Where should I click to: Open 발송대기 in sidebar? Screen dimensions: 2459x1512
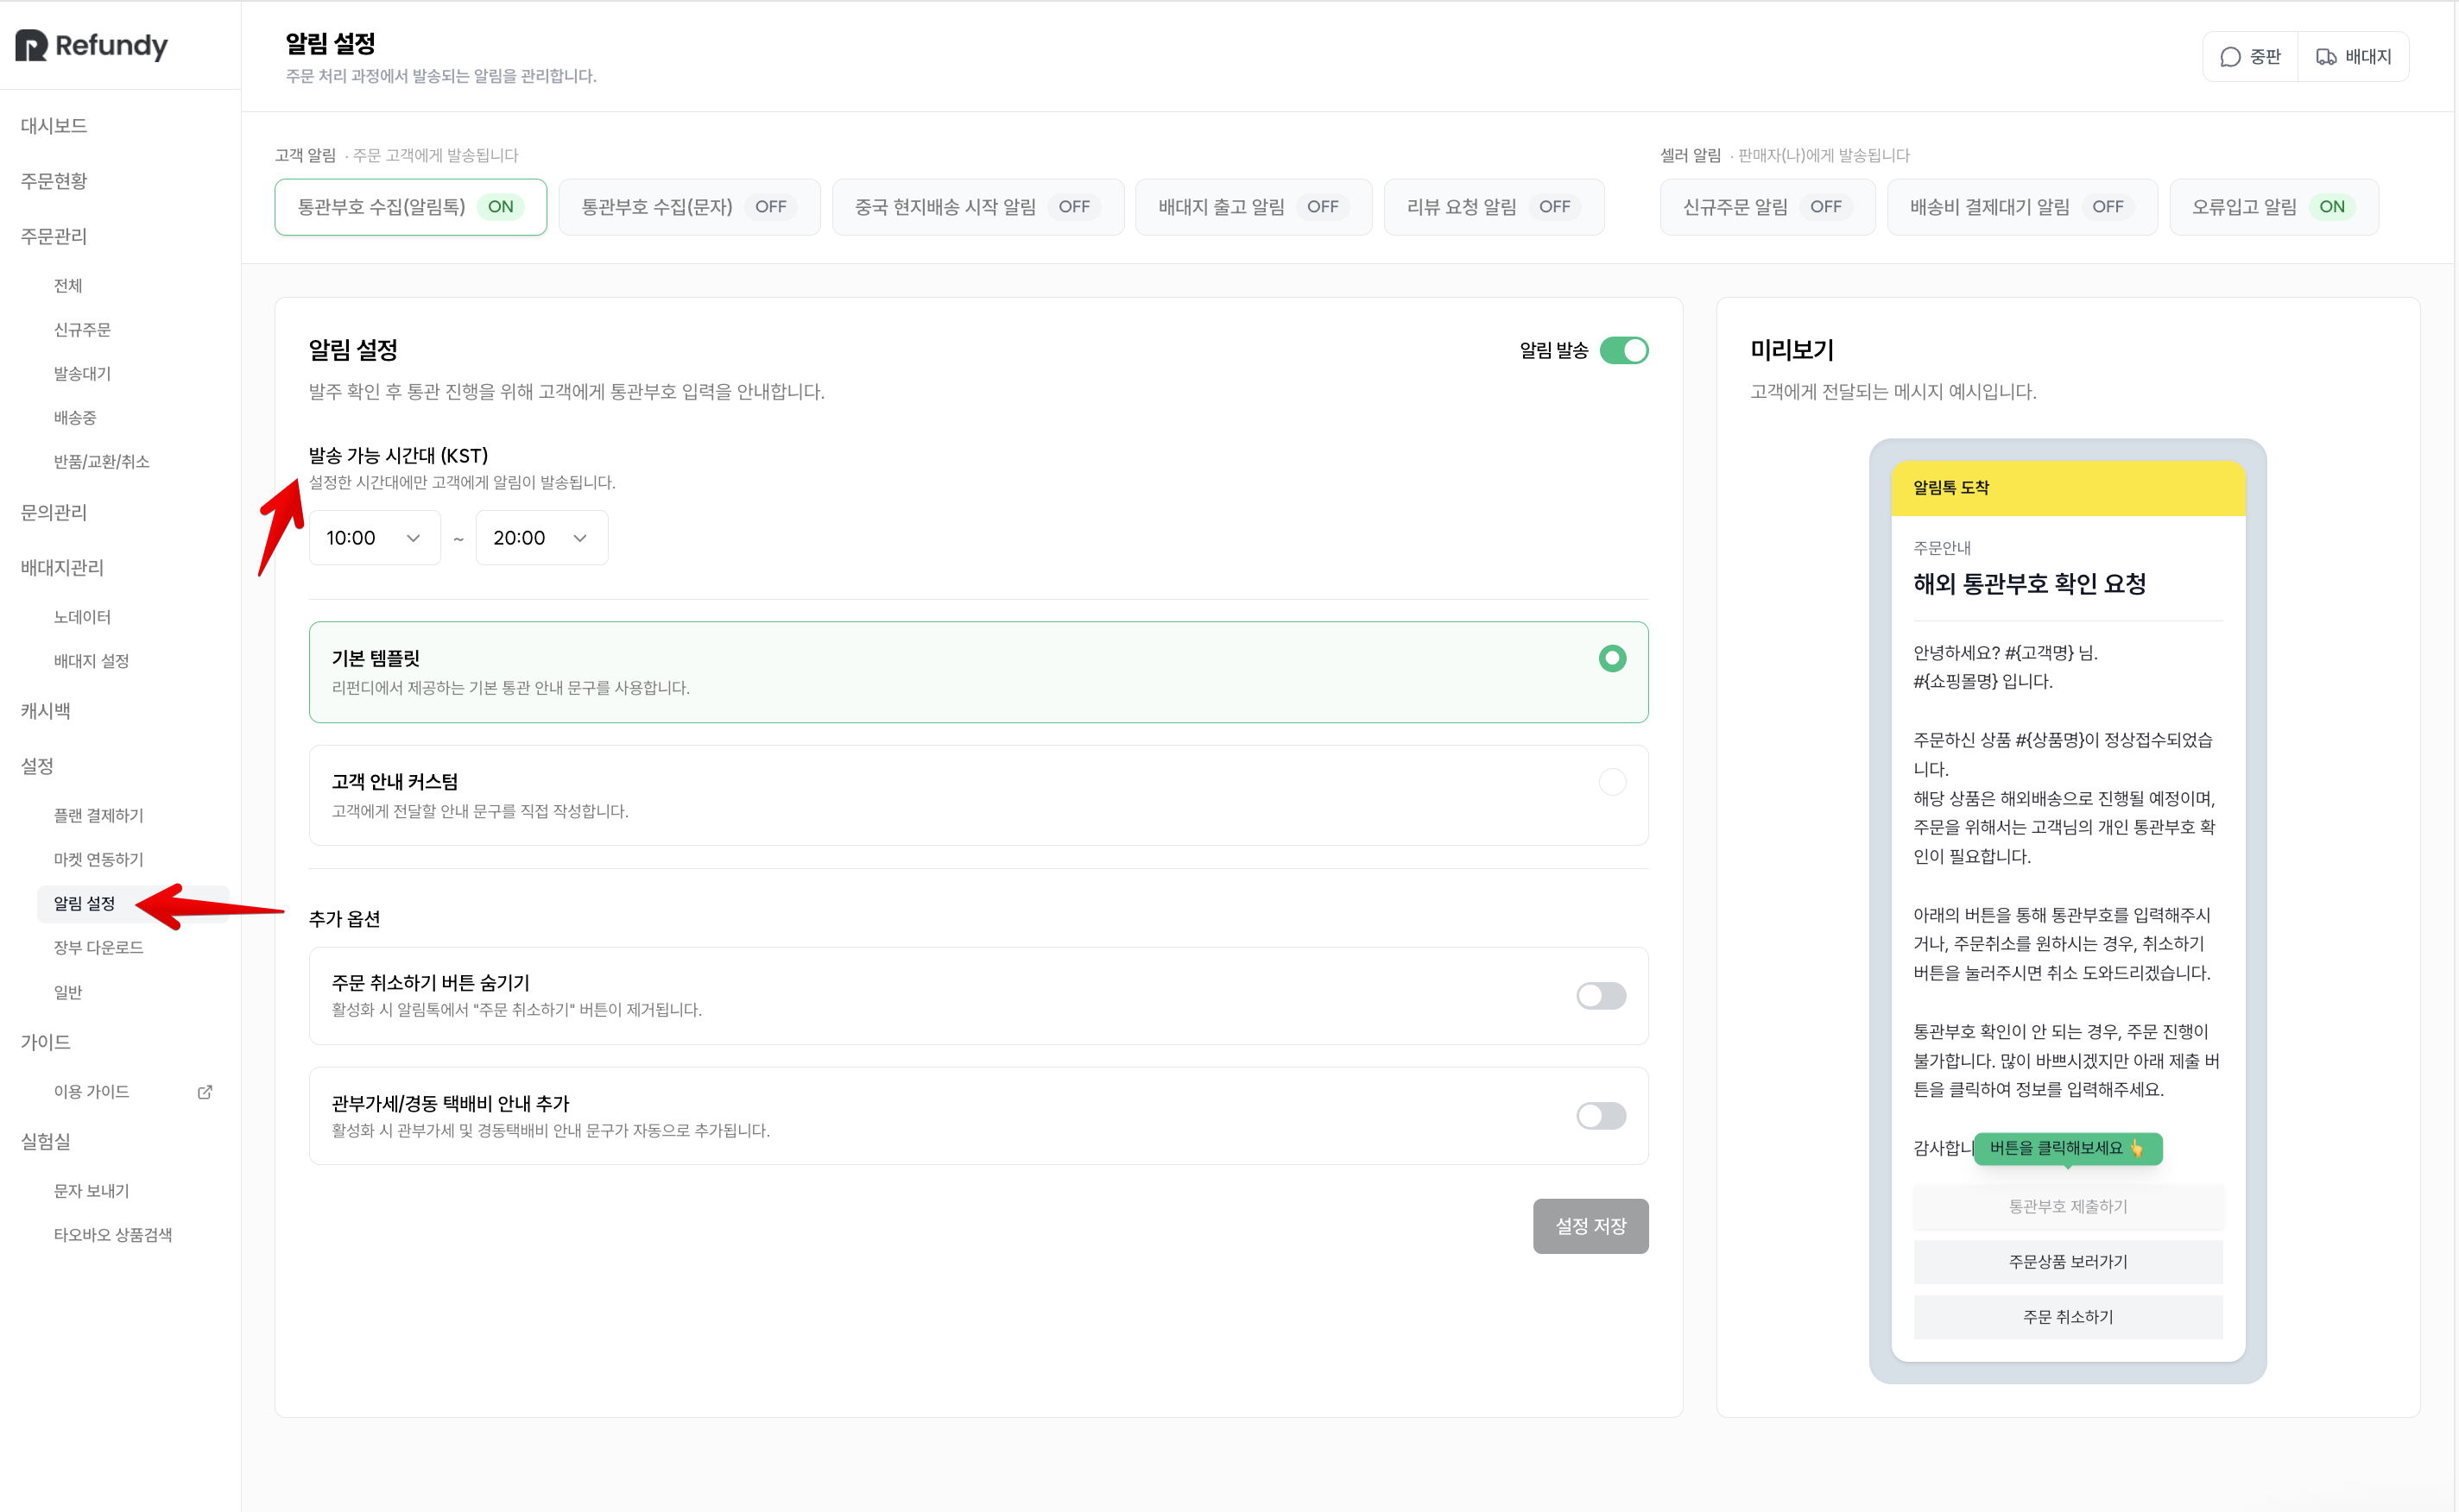point(82,374)
